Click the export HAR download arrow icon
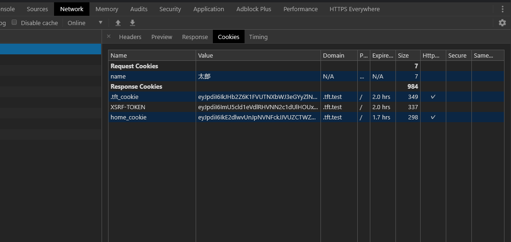Viewport: 511px width, 242px height. point(132,23)
